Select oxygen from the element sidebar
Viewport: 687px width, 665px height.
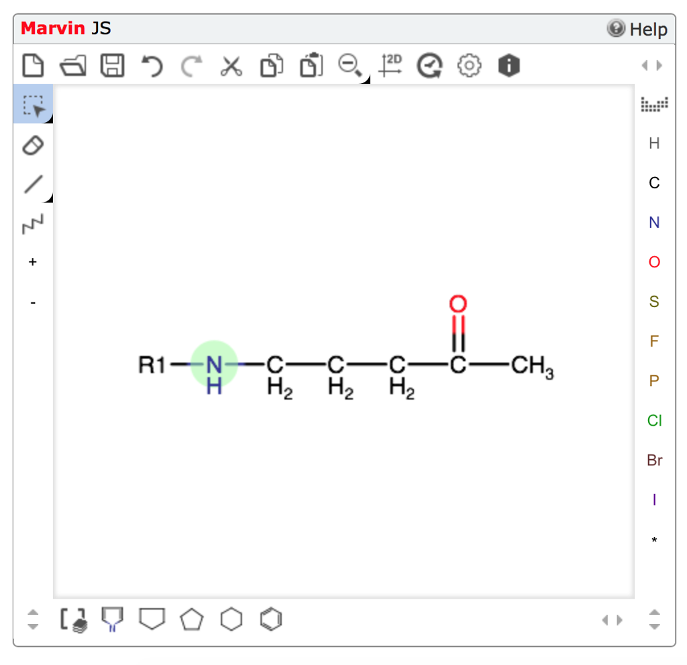[x=654, y=262]
